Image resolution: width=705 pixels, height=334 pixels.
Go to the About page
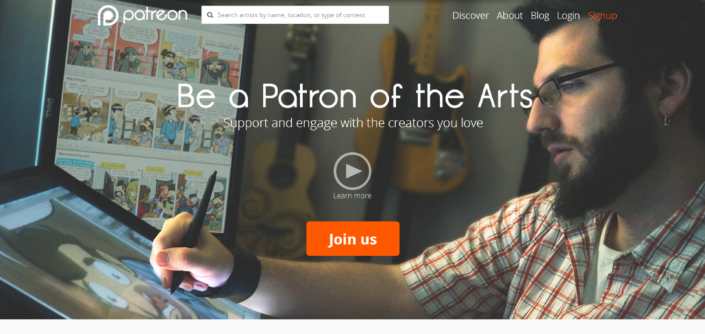coord(509,15)
